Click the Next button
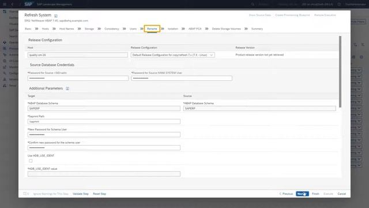 [302, 194]
